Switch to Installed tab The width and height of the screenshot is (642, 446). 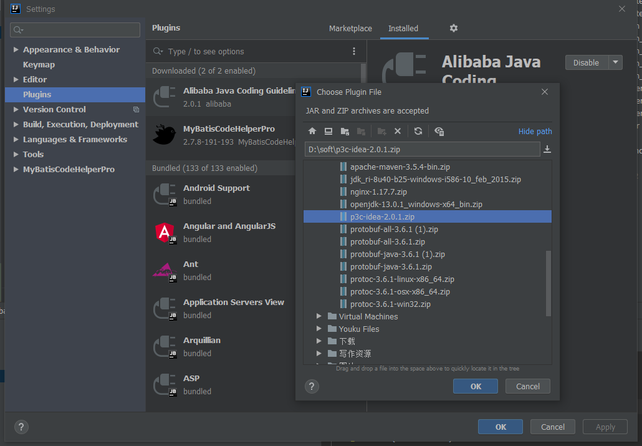(403, 28)
